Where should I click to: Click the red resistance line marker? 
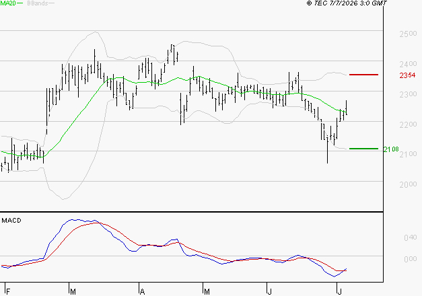pos(363,75)
